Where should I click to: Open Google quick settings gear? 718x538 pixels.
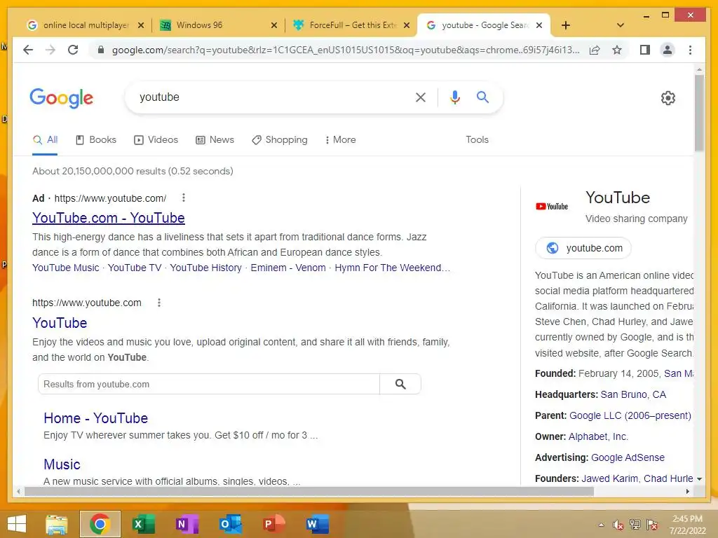tap(668, 98)
